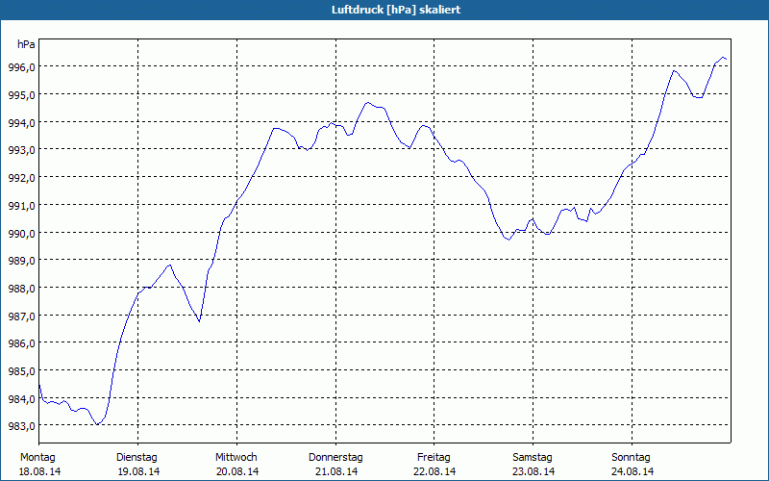Click the 984,0 axis value
This screenshot has width=769, height=481.
coord(22,399)
